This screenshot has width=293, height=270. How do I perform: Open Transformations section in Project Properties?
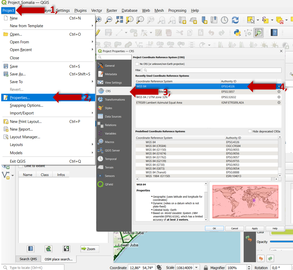[x=114, y=99]
